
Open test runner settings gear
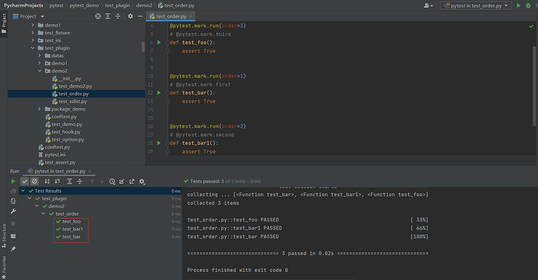point(142,181)
